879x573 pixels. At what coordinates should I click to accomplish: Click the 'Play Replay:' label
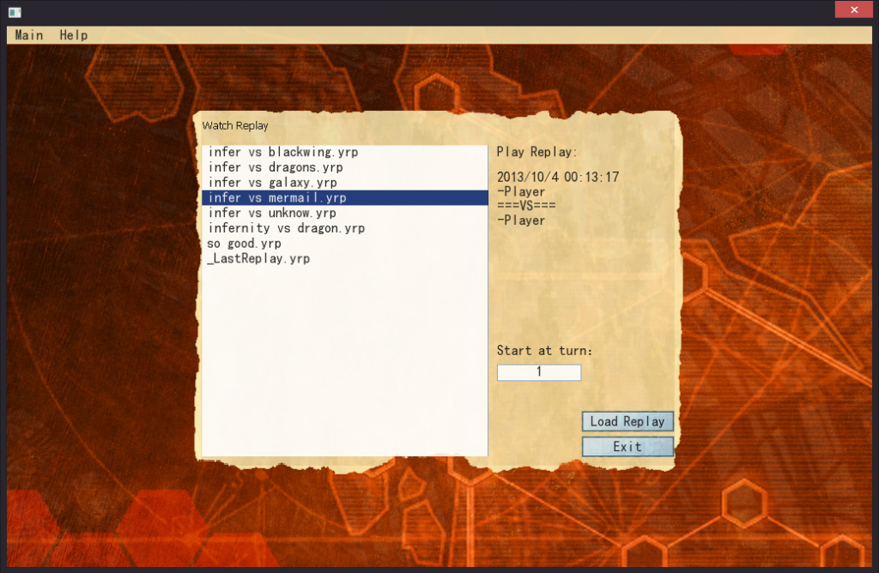click(537, 152)
